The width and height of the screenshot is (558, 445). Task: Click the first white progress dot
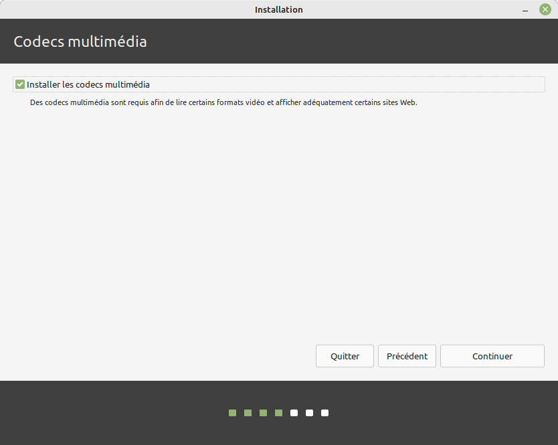(294, 413)
